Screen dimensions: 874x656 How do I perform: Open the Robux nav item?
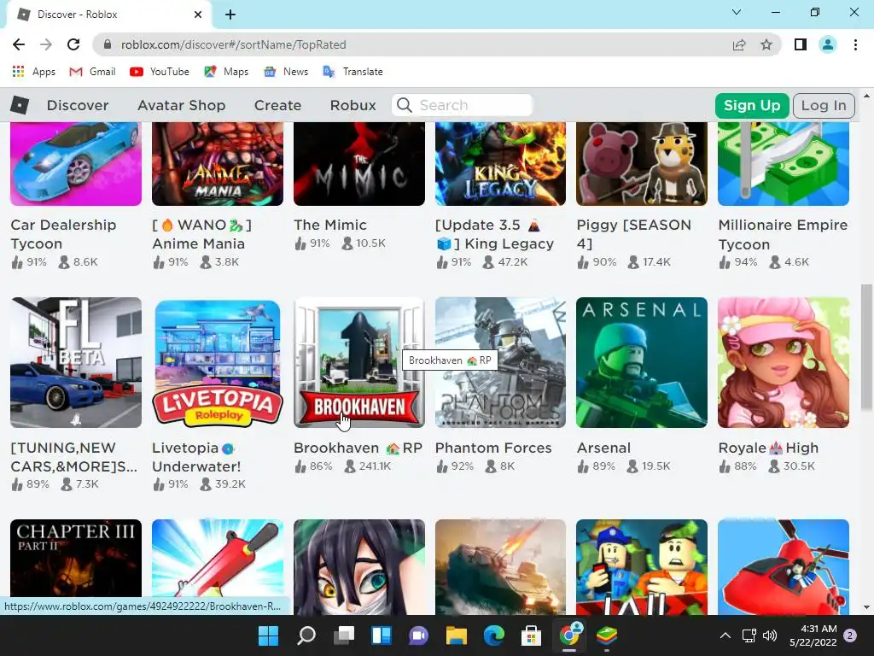tap(353, 105)
